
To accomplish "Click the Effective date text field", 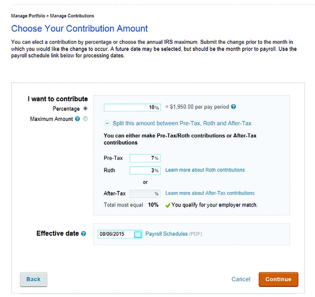I will pos(115,234).
